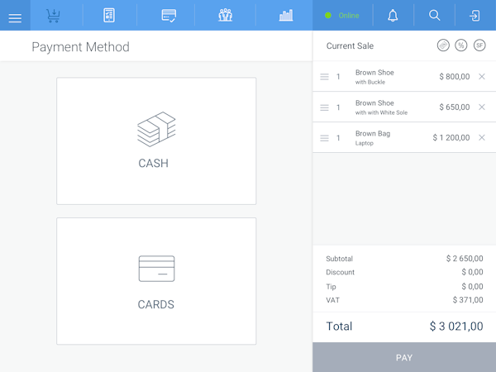Click the Subtotal value $ 2 650,00
Image resolution: width=496 pixels, height=372 pixels.
465,259
